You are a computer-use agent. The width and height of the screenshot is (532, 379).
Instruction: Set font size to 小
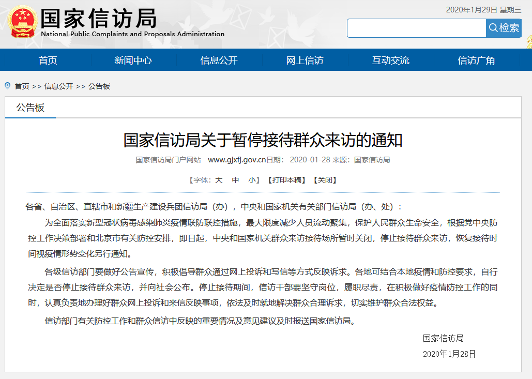tap(252, 180)
